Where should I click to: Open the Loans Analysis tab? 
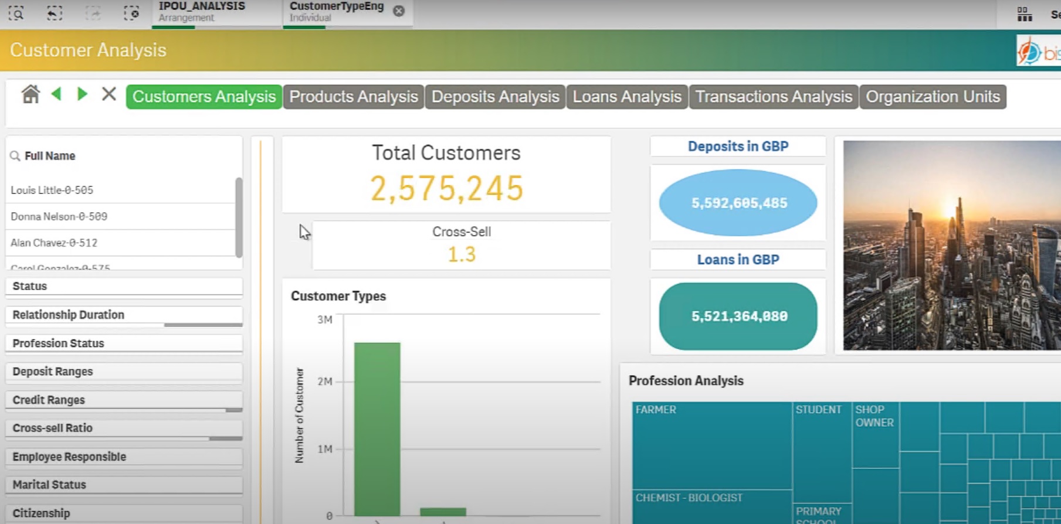click(626, 97)
